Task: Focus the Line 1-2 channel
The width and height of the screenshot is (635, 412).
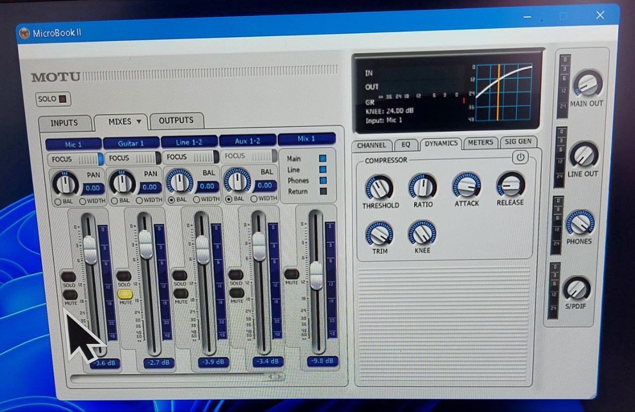Action: pos(191,157)
